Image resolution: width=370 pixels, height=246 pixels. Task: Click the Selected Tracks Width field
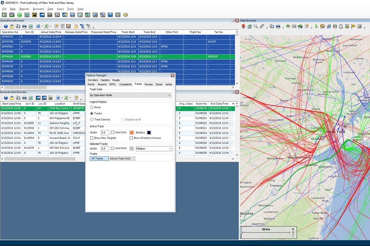(105, 149)
